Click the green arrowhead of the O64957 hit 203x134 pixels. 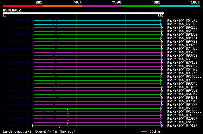[x=161, y=94]
